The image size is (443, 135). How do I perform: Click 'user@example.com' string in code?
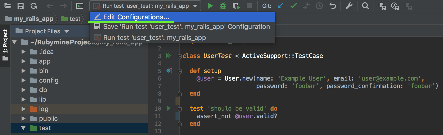[x=390, y=79]
